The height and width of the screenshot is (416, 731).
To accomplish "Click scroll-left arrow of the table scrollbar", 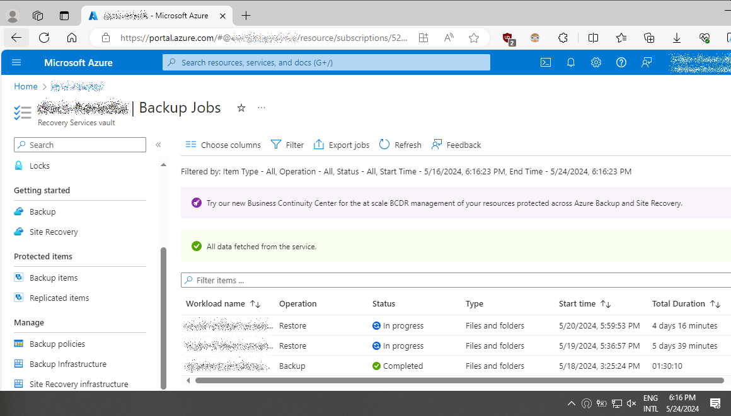I will coord(188,381).
